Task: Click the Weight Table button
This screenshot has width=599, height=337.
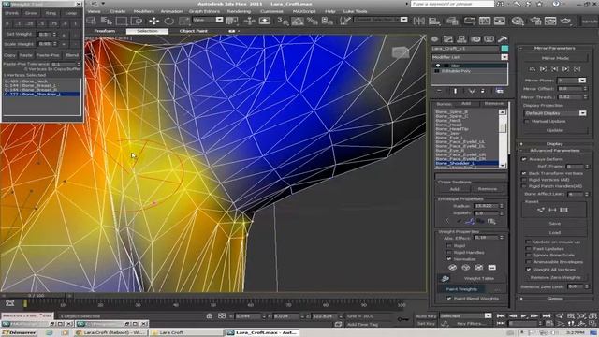Action: pos(478,279)
